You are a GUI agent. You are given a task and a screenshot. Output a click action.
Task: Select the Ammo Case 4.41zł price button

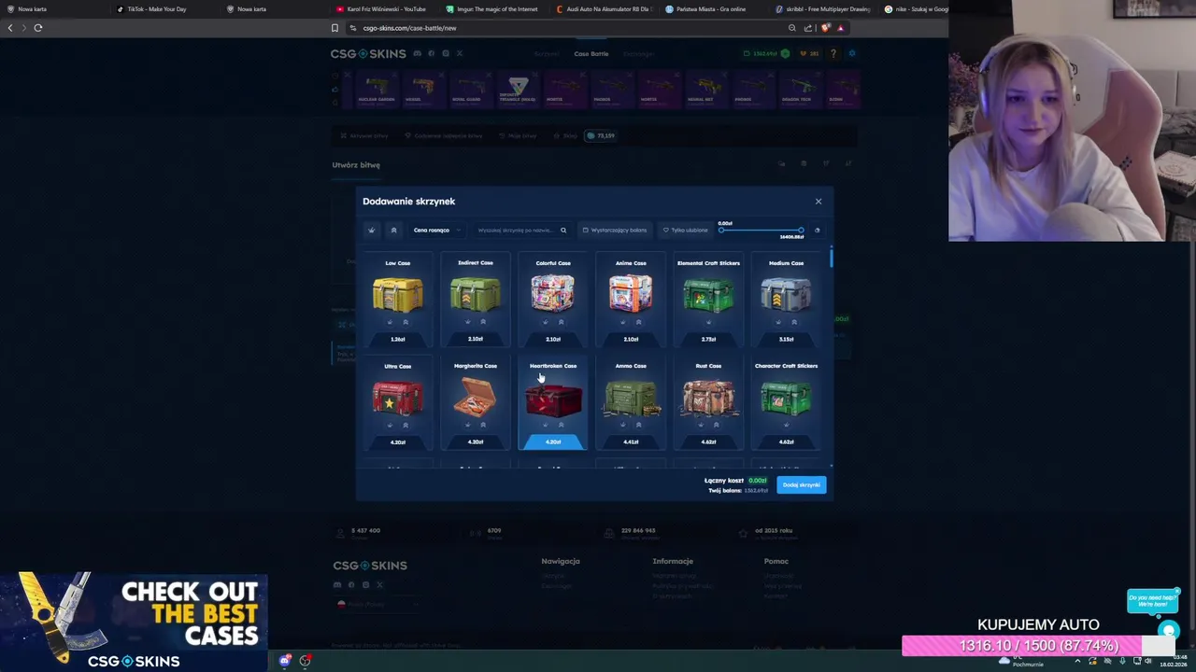pyautogui.click(x=631, y=441)
